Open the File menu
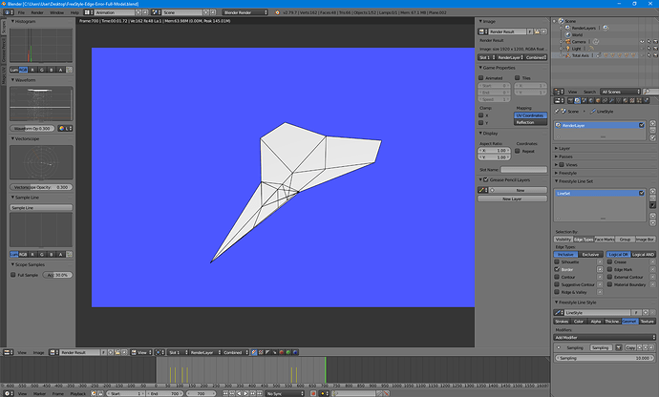The height and width of the screenshot is (397, 659). [x=21, y=12]
